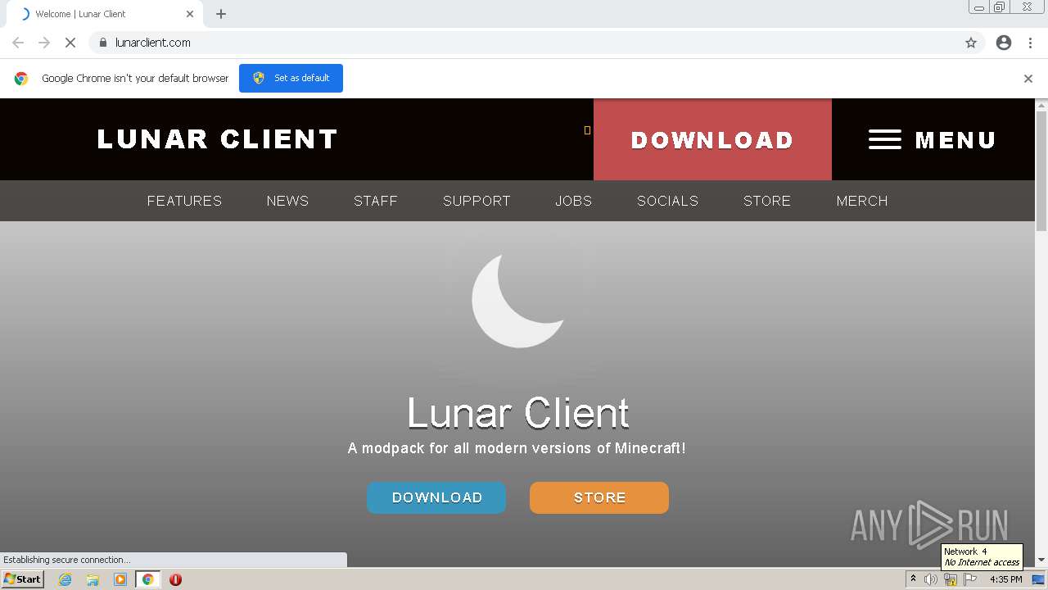
Task: Show hidden system tray icons
Action: tap(913, 579)
